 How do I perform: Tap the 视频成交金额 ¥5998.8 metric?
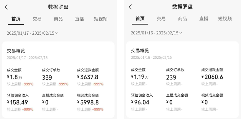(88, 102)
